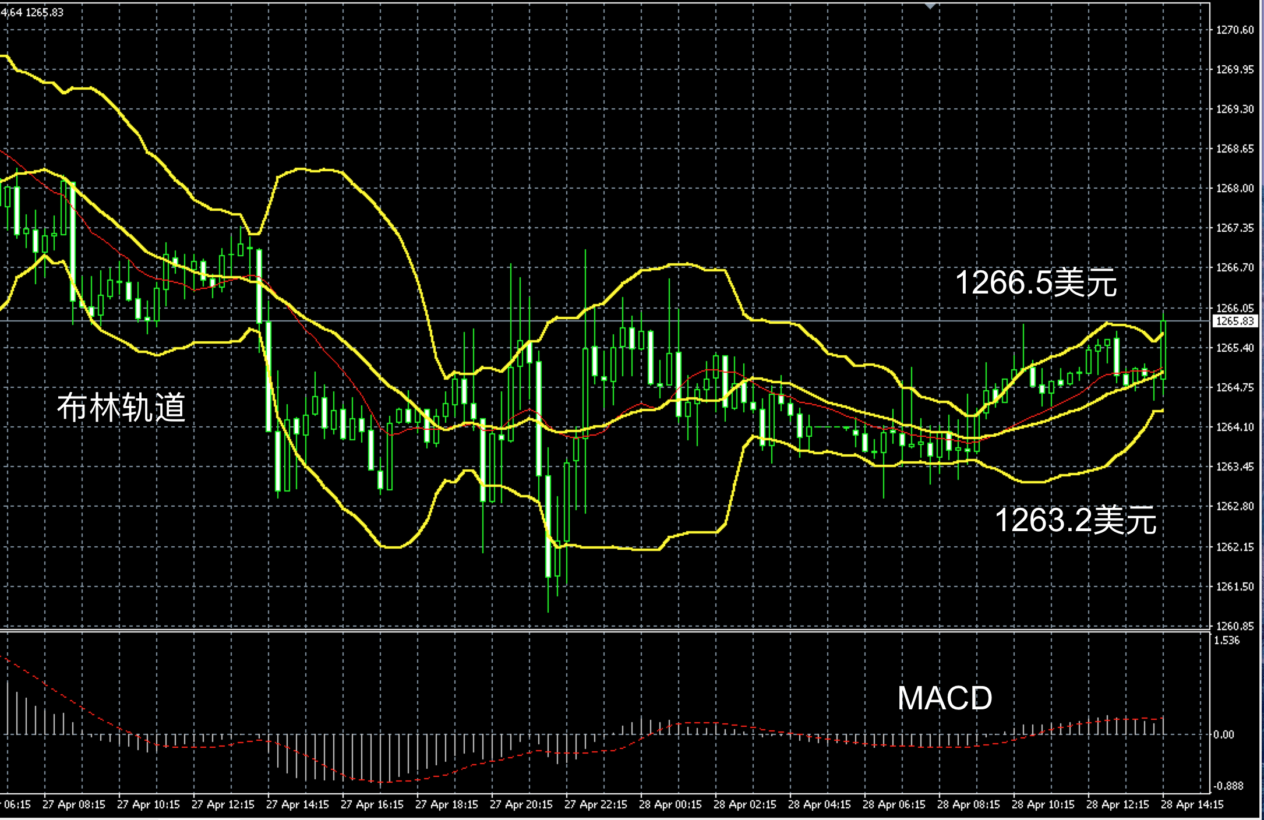Click the 1268.00 price axis label

click(x=1235, y=189)
